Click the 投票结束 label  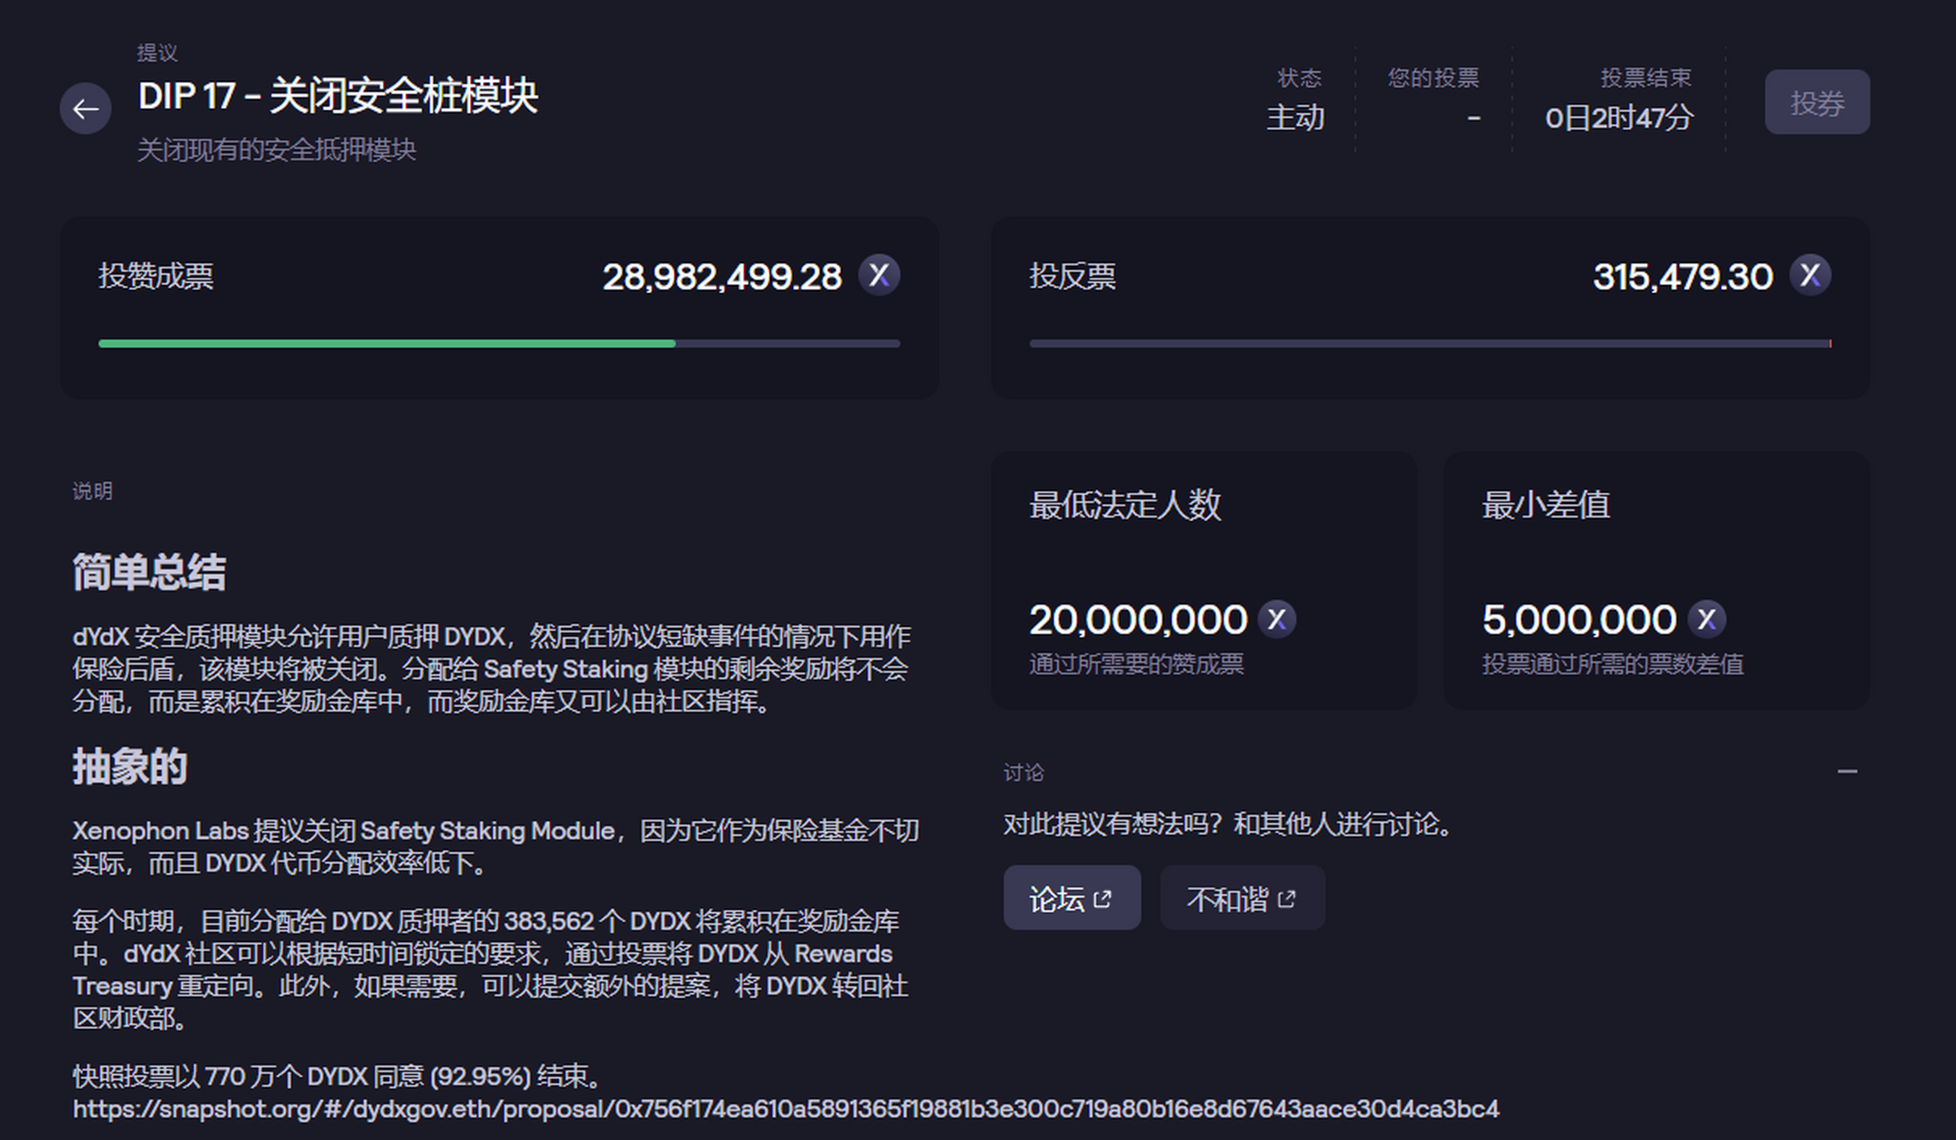(1646, 78)
